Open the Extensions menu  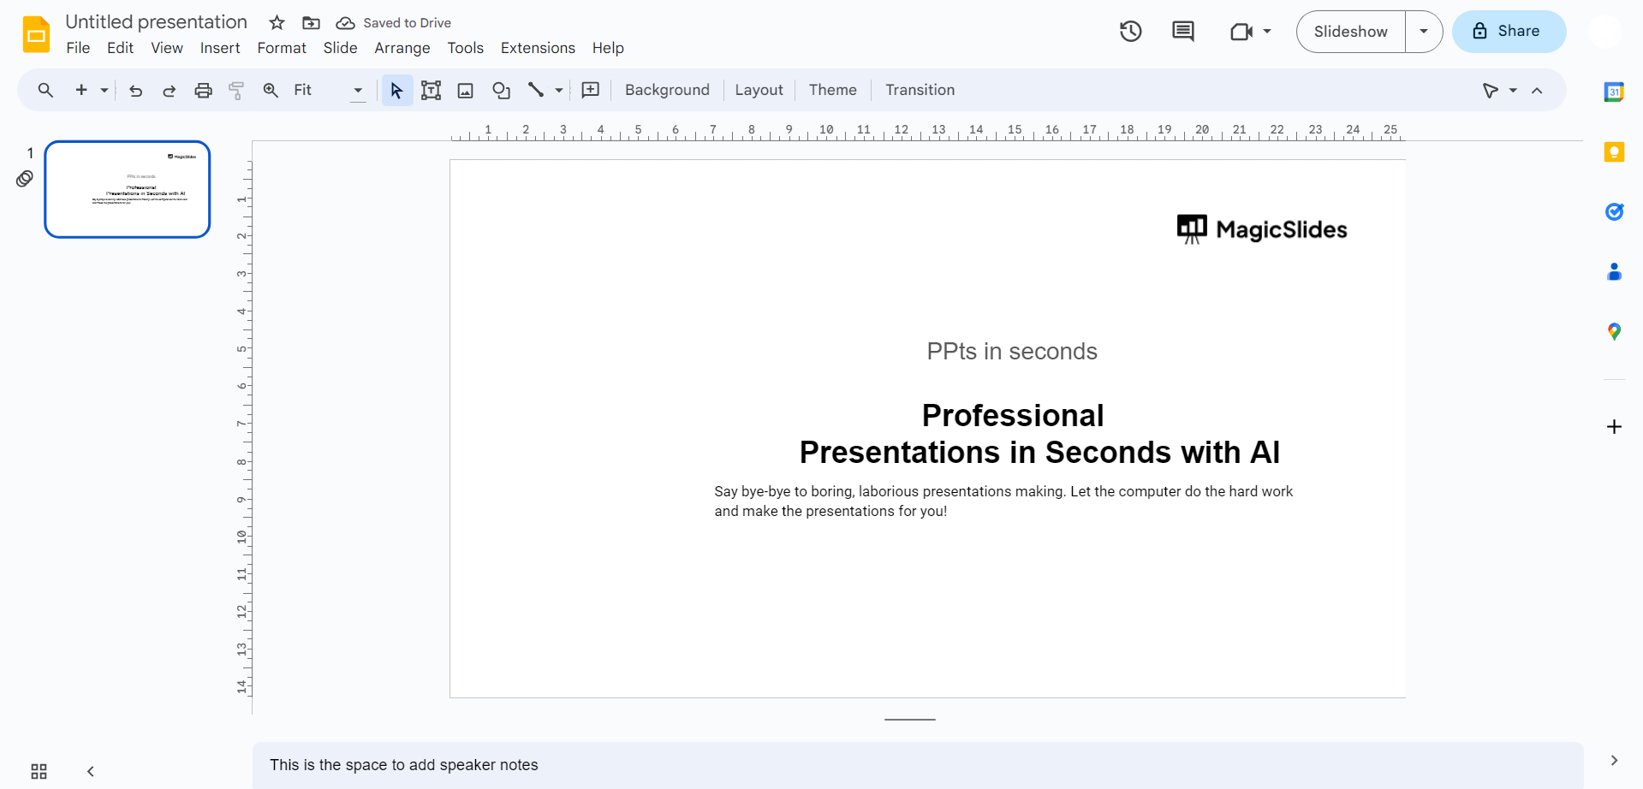pyautogui.click(x=538, y=48)
